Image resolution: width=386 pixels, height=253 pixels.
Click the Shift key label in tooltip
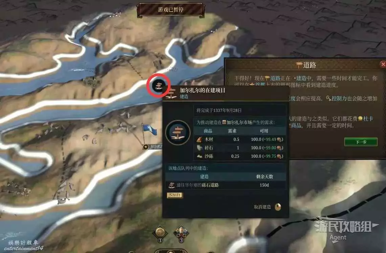click(175, 195)
